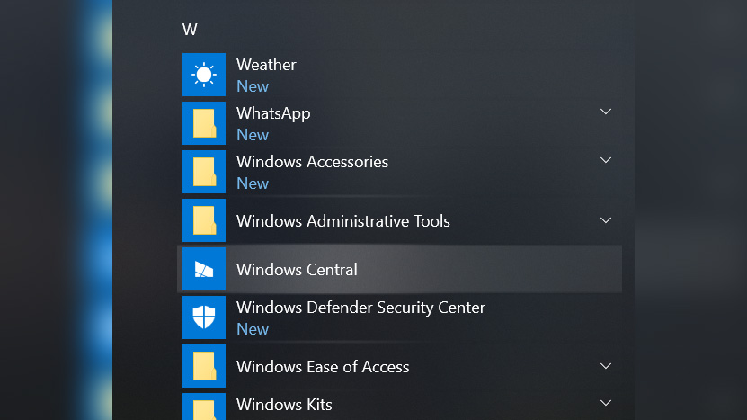747x420 pixels.
Task: Expand the WhatsApp folder chevron
Action: (x=606, y=112)
